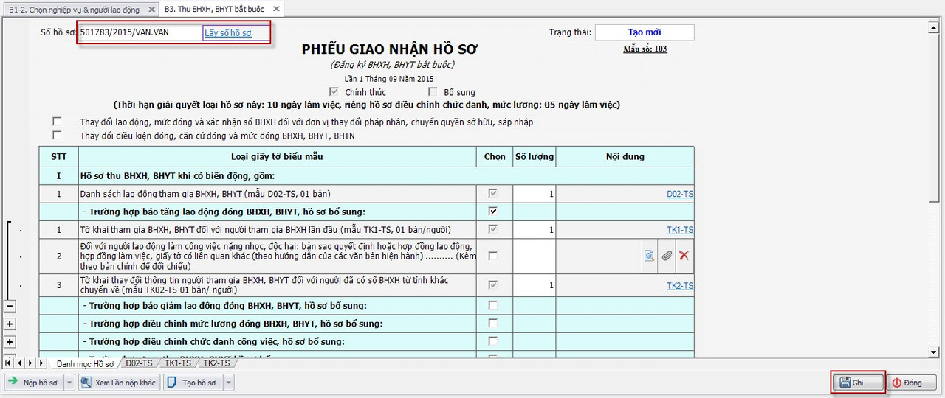Toggle Chọn checkbox for báo giảm lao động row
The image size is (945, 398).
(x=493, y=305)
